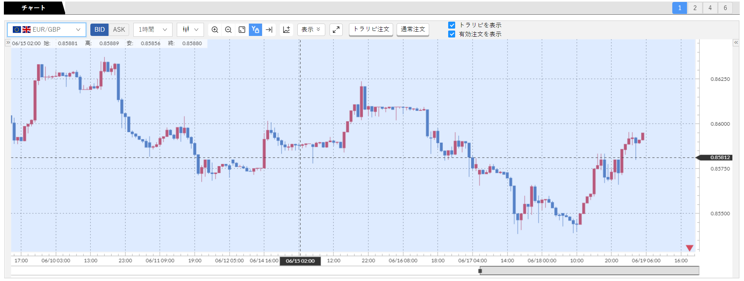744x281 pixels.
Task: Click the low value 0.85856
Action: coord(150,43)
